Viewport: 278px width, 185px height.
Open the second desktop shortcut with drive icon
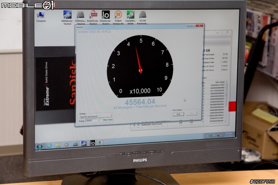pyautogui.click(x=80, y=17)
